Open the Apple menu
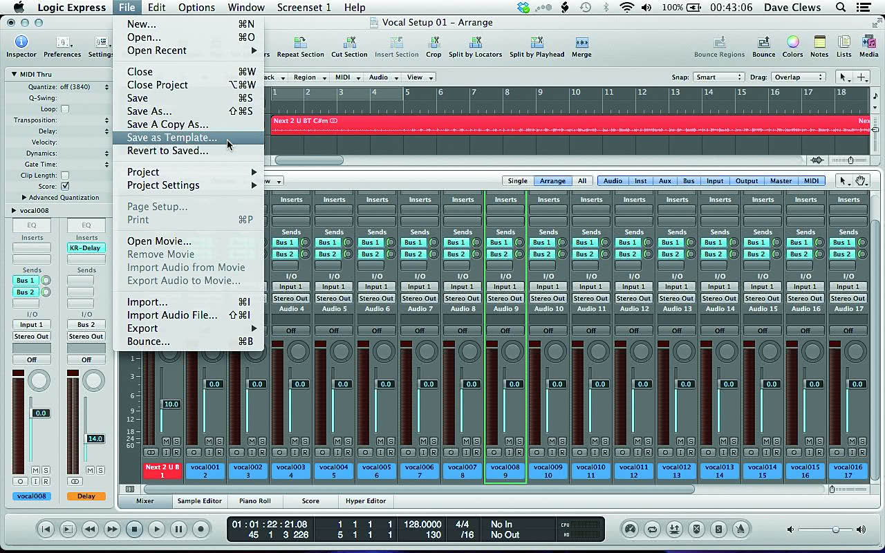The image size is (885, 553). pos(19,8)
